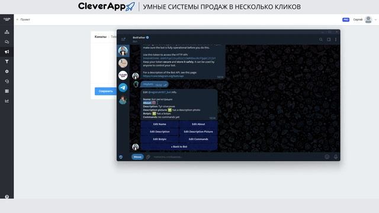Click the Edit Description bot button
The width and height of the screenshot is (379, 213).
(159, 131)
